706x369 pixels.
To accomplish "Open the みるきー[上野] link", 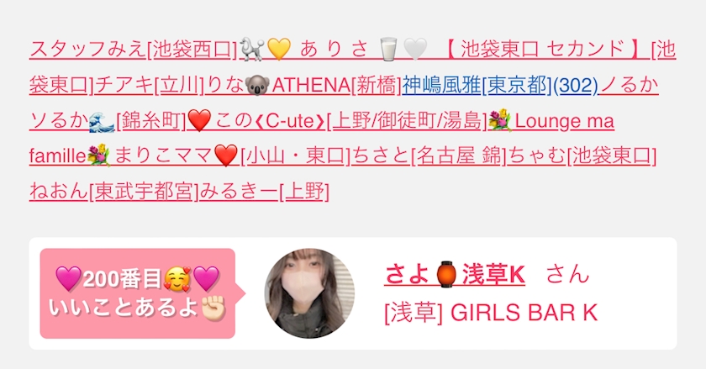I will [264, 192].
